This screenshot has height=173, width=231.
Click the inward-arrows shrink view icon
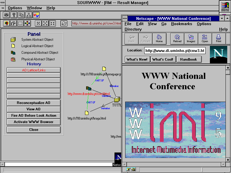(x=52, y=23)
